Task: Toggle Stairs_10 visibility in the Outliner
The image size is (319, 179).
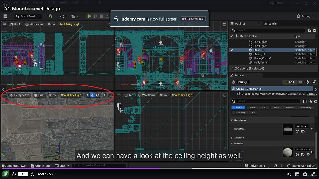Action: [231, 50]
